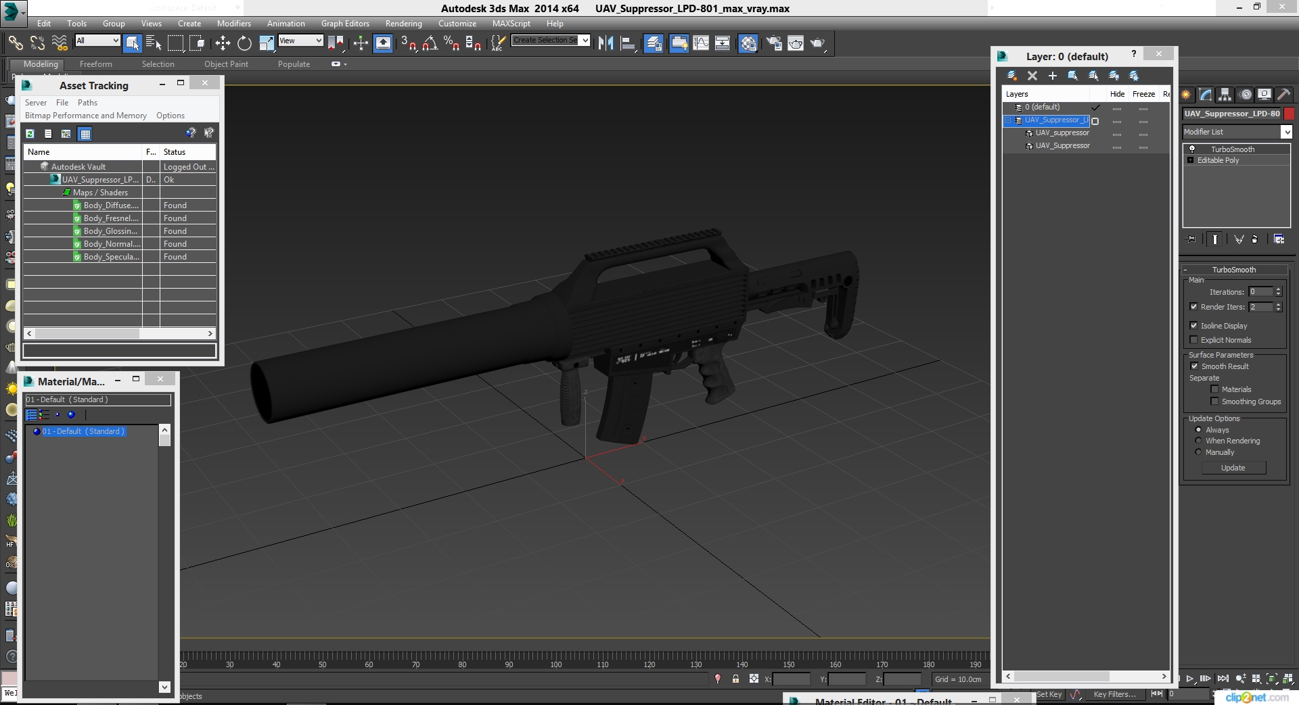Viewport: 1299px width, 705px height.
Task: Click the object color swatch beside the name
Action: (x=1289, y=114)
